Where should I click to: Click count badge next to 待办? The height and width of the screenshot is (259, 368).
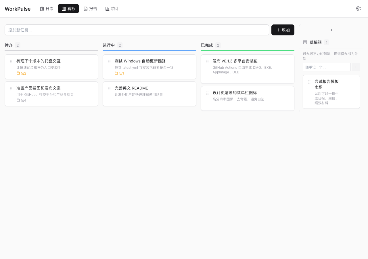click(x=18, y=45)
